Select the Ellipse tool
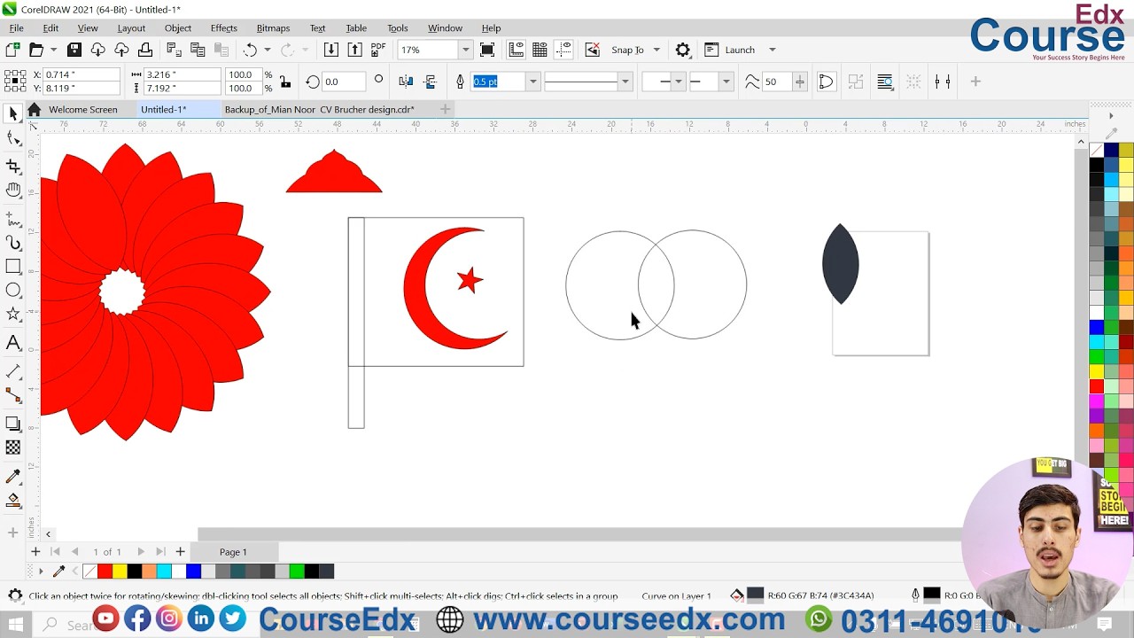This screenshot has height=638, width=1134. point(12,291)
